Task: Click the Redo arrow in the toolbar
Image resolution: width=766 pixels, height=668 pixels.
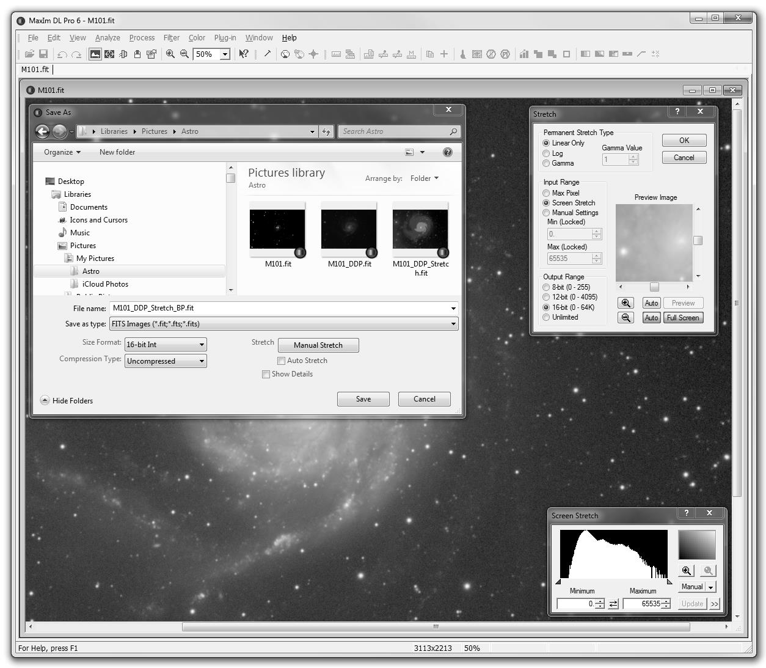Action: pos(76,54)
